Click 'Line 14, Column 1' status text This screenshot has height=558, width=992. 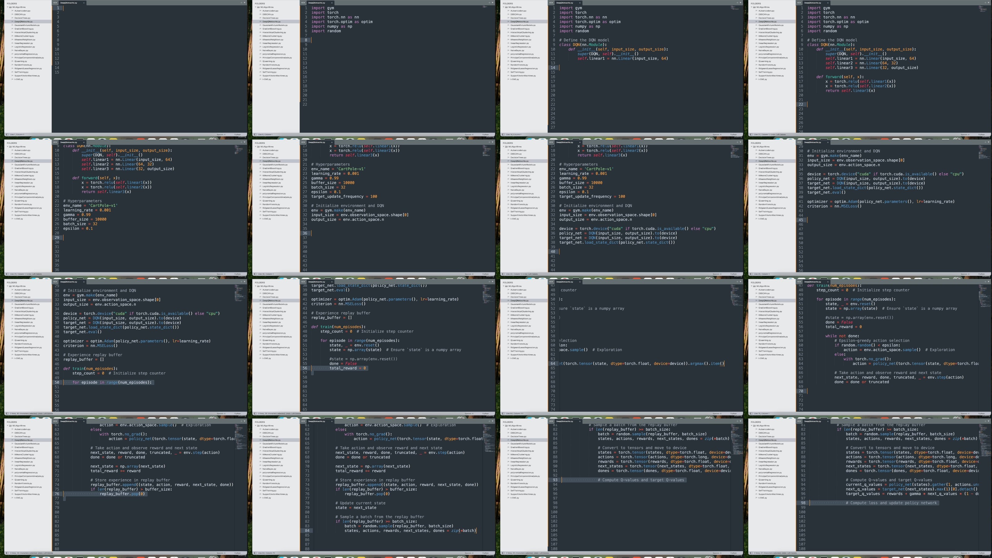pos(514,135)
